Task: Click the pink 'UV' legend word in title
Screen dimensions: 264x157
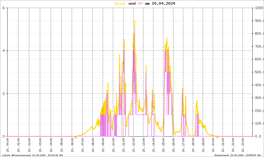Action: click(140, 3)
